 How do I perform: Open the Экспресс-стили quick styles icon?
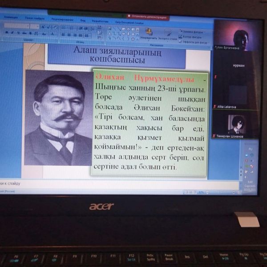tap(168, 32)
